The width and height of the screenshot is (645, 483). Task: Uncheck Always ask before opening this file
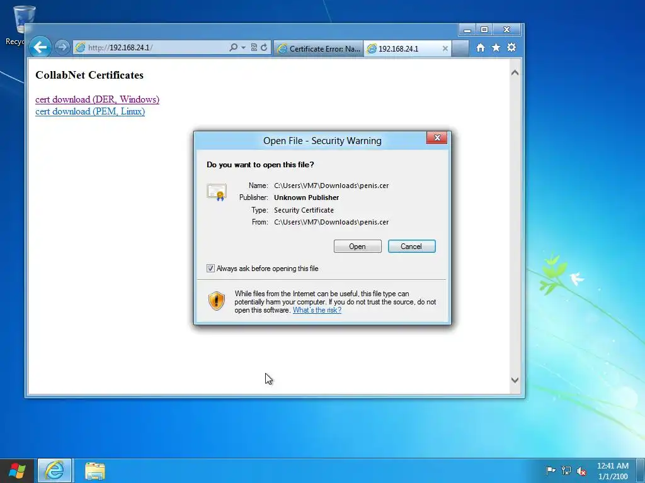pos(210,268)
